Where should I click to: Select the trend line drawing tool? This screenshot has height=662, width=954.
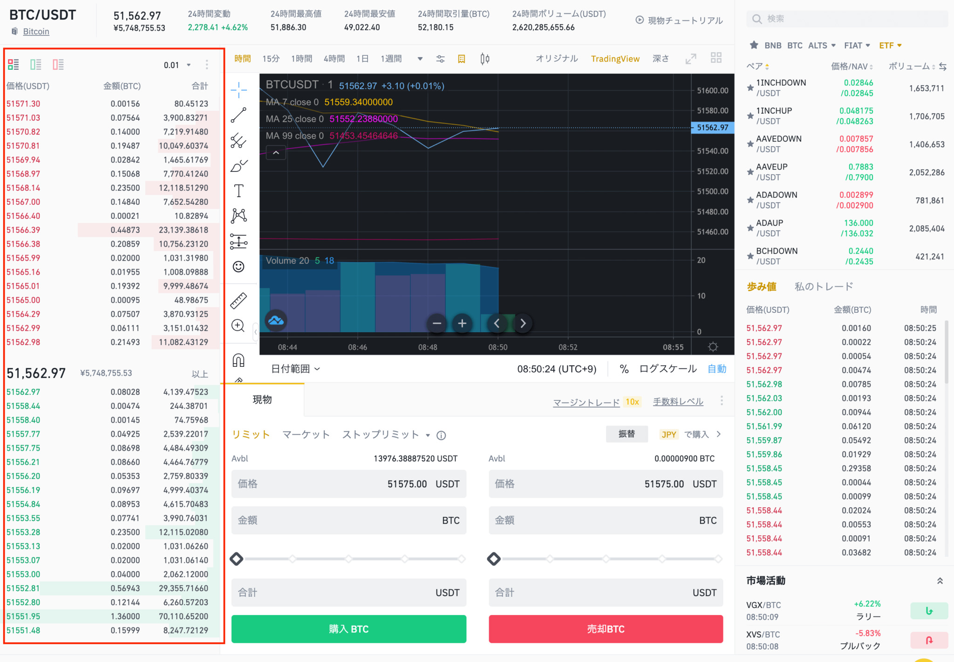(x=238, y=115)
